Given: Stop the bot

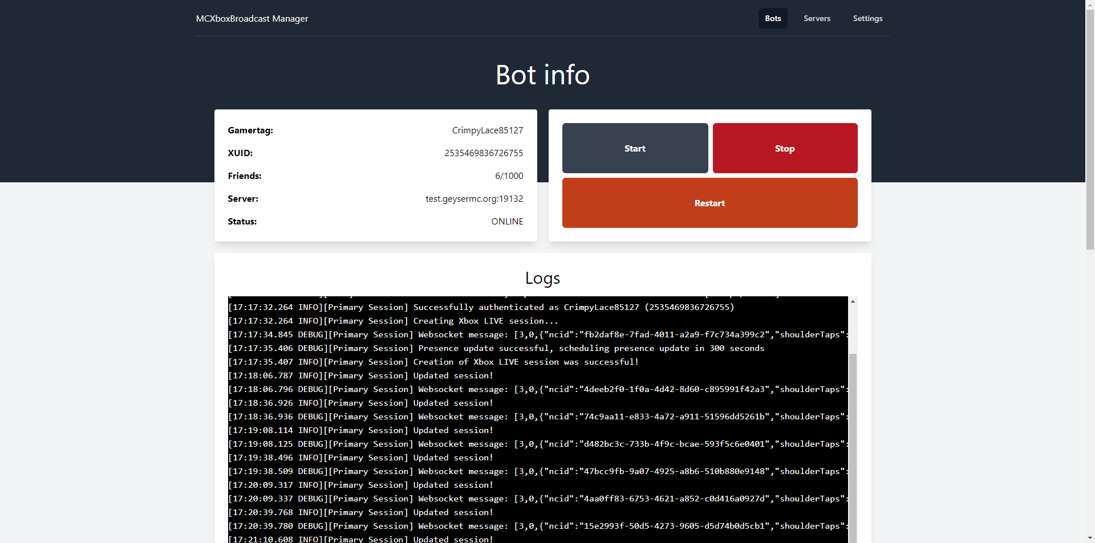Looking at the screenshot, I should (x=785, y=148).
